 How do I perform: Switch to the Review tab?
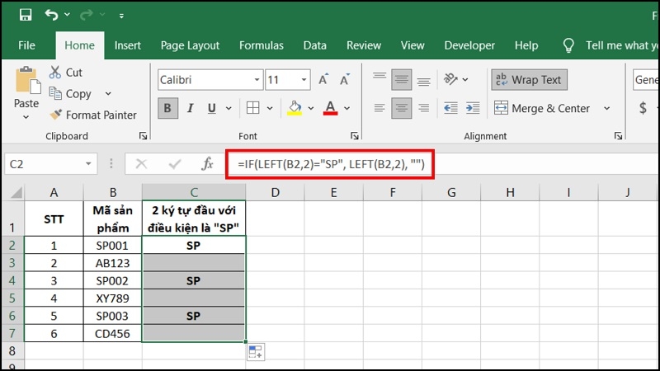(x=364, y=45)
